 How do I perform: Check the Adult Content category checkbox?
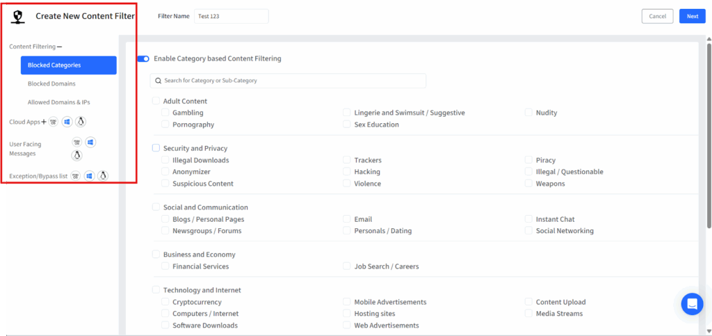(x=156, y=101)
